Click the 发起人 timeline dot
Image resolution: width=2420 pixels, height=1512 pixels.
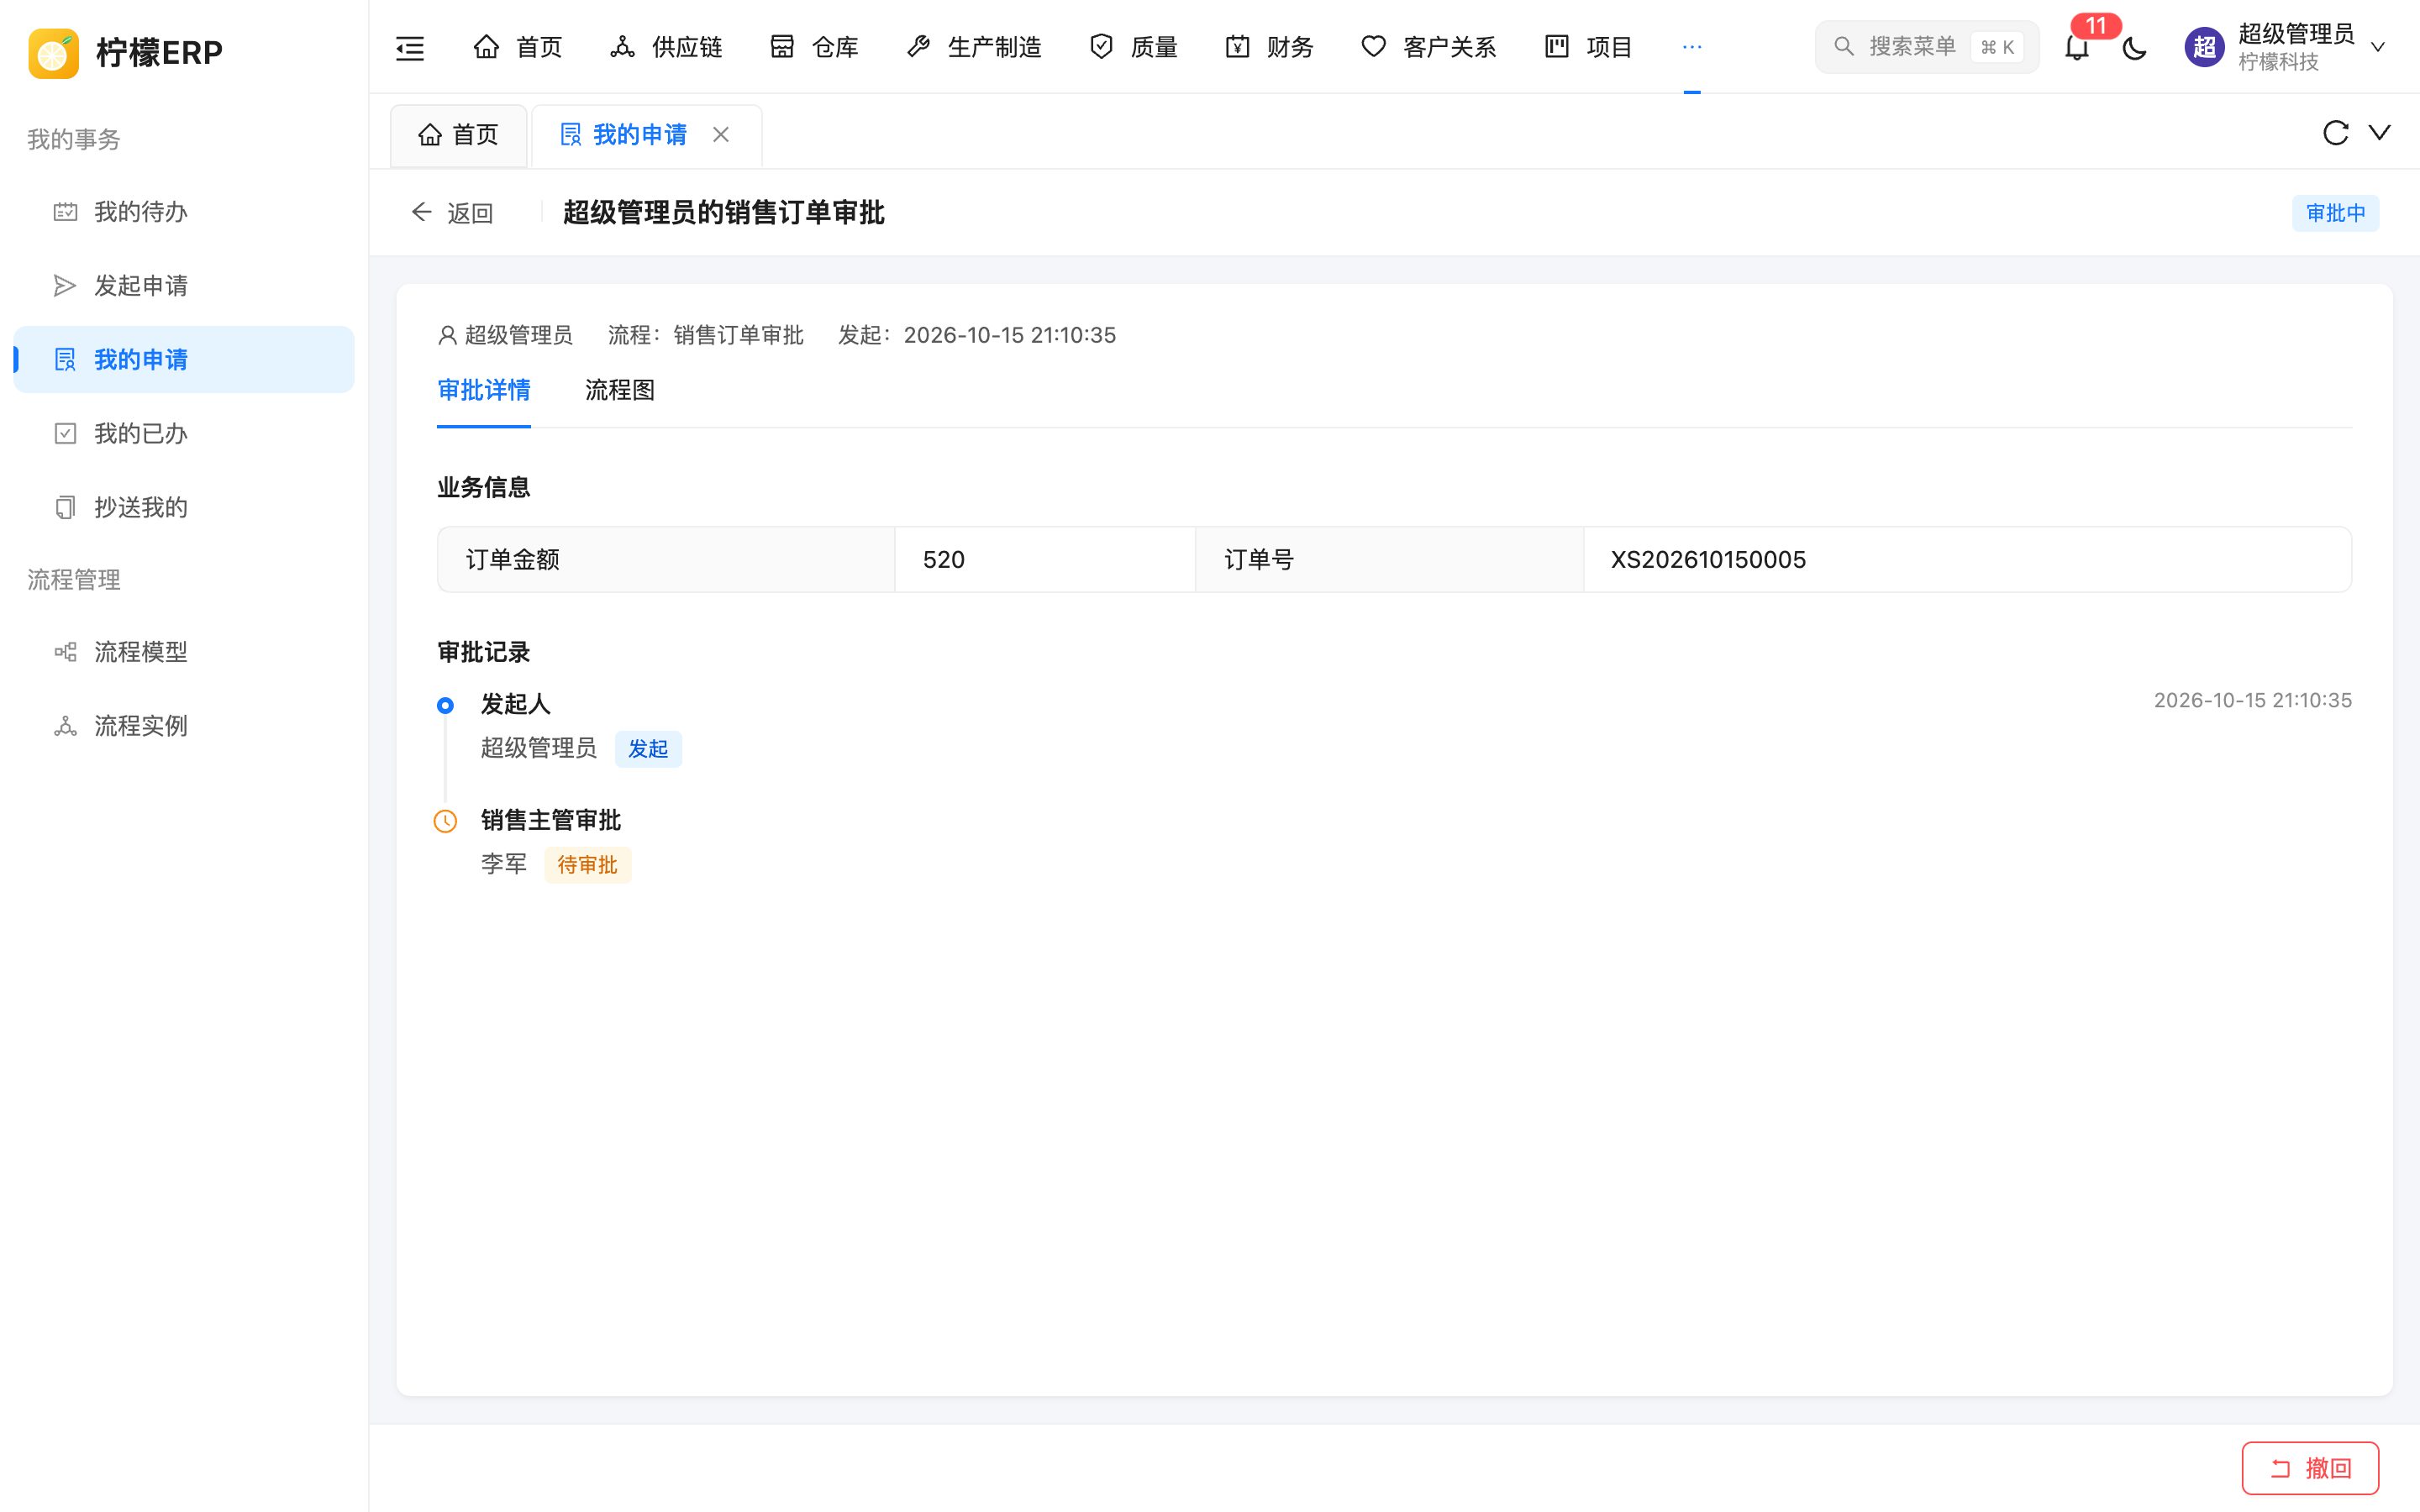click(x=445, y=706)
